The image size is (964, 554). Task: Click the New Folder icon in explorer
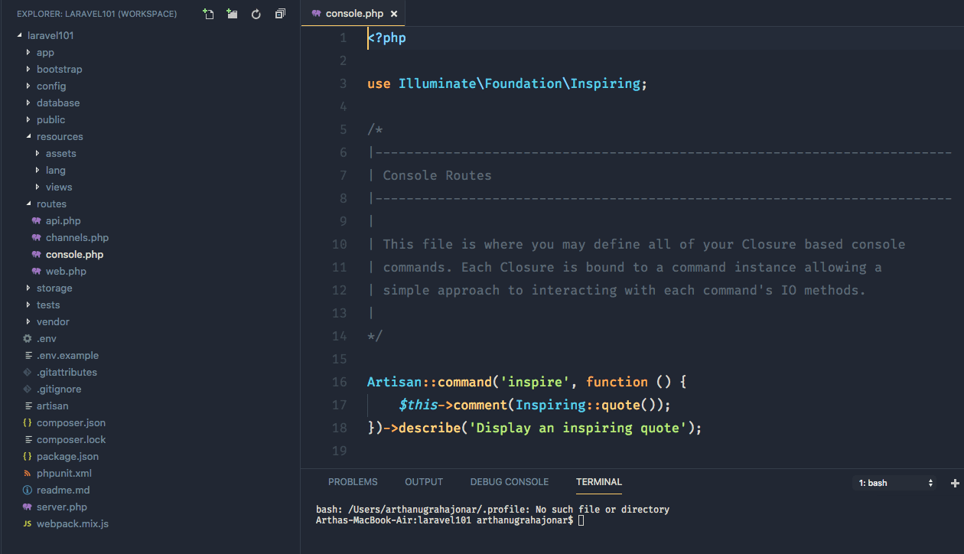click(x=232, y=14)
